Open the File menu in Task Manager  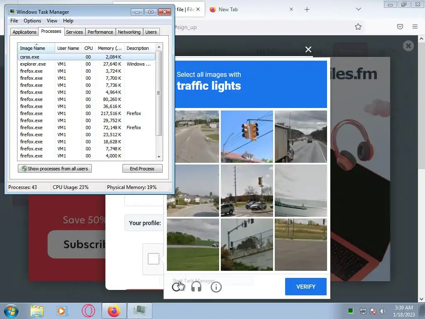click(x=14, y=21)
